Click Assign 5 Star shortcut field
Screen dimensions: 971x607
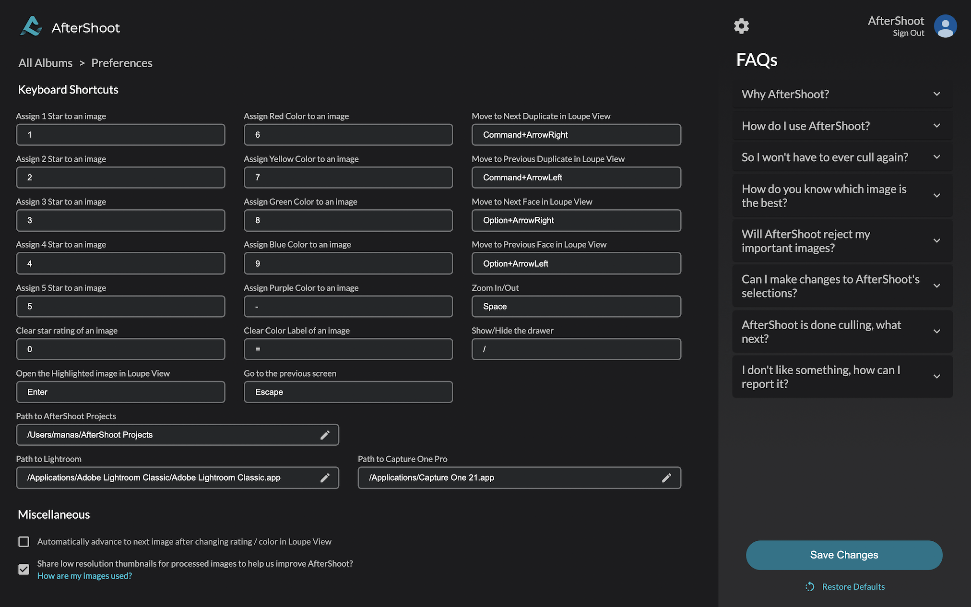tap(120, 306)
